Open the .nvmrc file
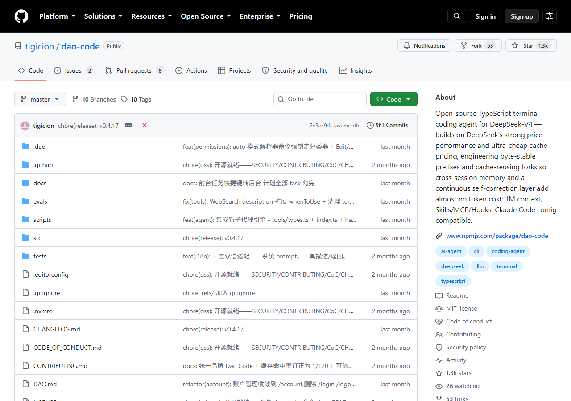 (x=42, y=311)
